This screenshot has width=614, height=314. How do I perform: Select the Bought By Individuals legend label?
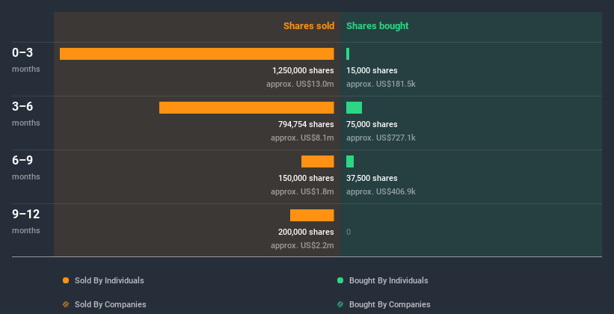(x=388, y=280)
